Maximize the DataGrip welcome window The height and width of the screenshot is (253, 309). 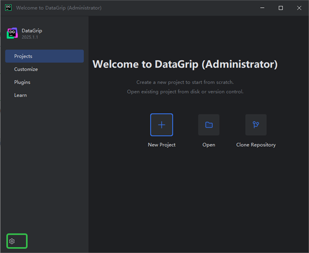(x=281, y=8)
